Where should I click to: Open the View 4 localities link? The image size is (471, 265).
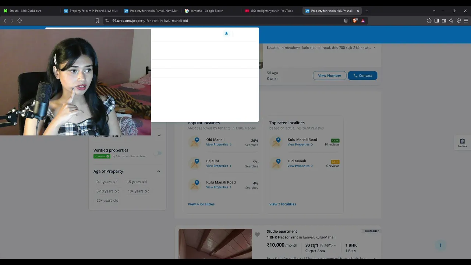tap(201, 204)
